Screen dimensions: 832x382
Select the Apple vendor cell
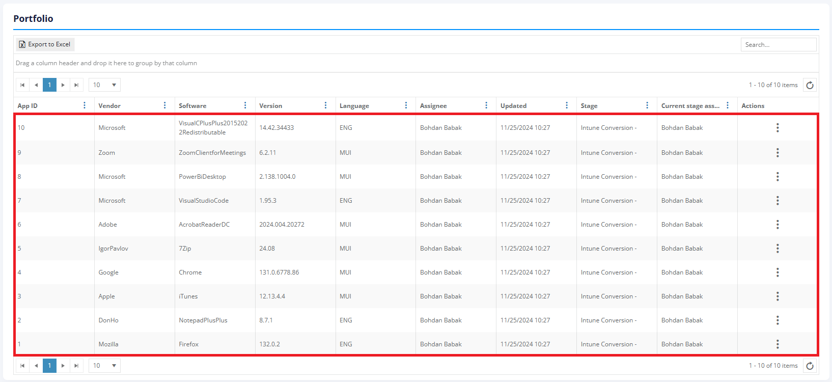(x=134, y=296)
